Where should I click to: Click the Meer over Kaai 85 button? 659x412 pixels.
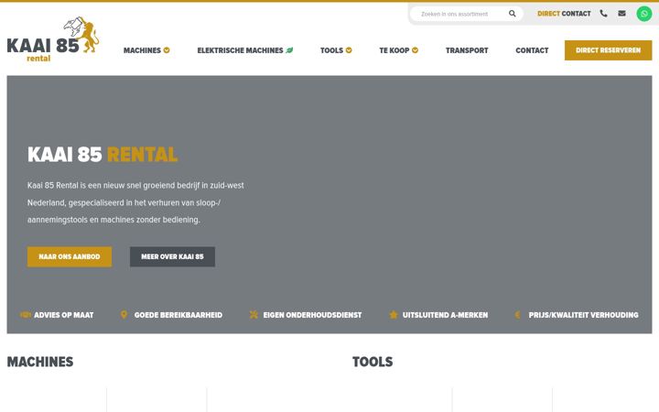pos(172,256)
